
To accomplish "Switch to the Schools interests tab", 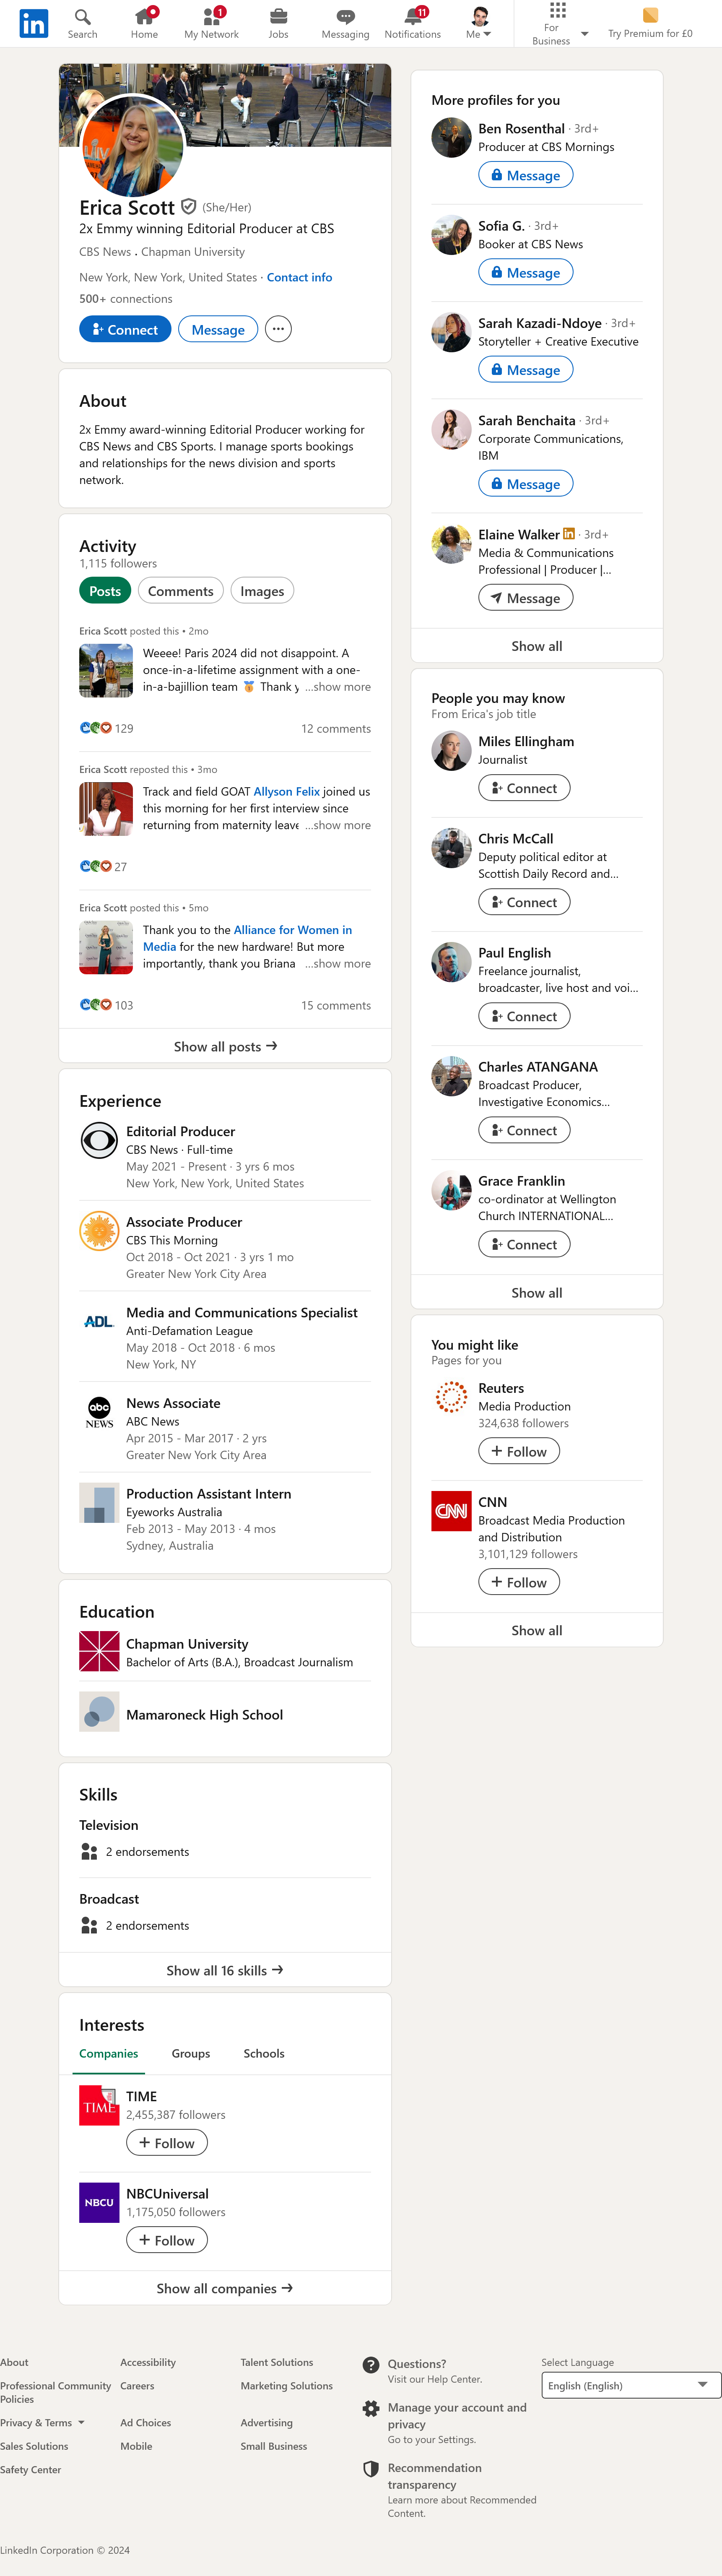I will [x=264, y=2053].
